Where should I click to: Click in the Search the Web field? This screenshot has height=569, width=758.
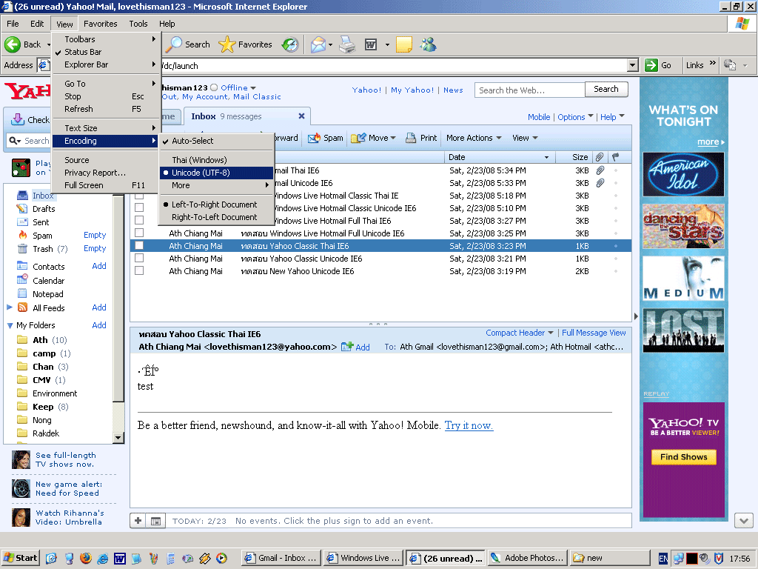(x=530, y=90)
